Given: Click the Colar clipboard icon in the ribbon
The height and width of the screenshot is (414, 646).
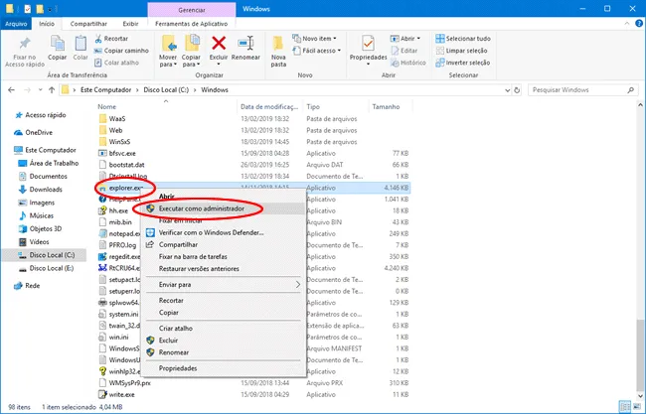Looking at the screenshot, I should (x=81, y=45).
